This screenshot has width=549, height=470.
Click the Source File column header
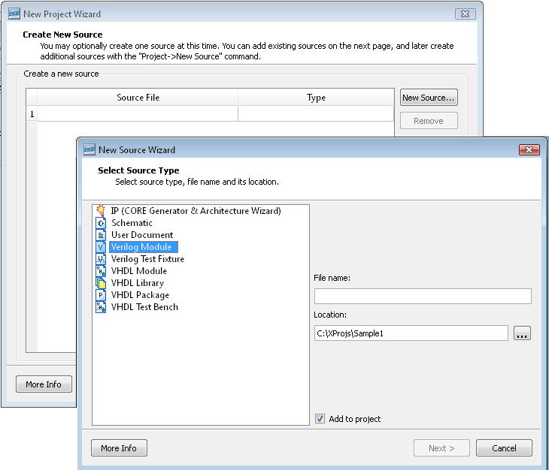pos(138,98)
